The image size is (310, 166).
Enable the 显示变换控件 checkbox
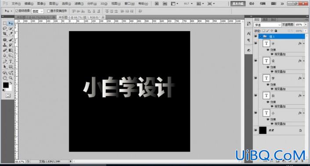point(49,11)
